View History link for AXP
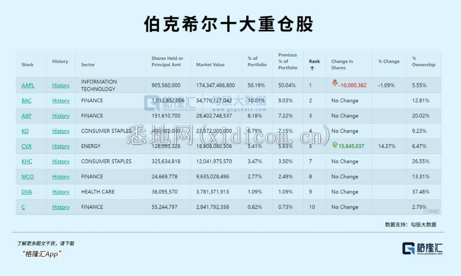Image resolution: width=461 pixels, height=276 pixels. point(61,116)
